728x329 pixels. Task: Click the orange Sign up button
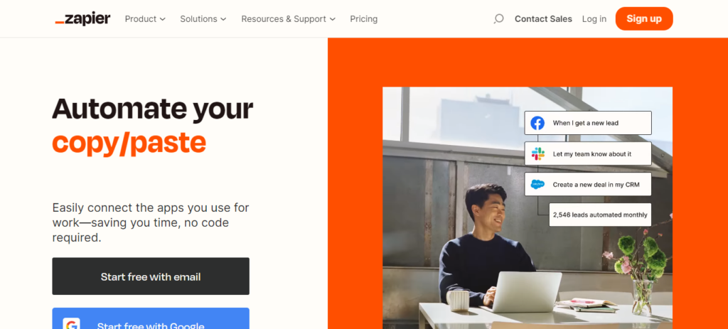coord(644,18)
